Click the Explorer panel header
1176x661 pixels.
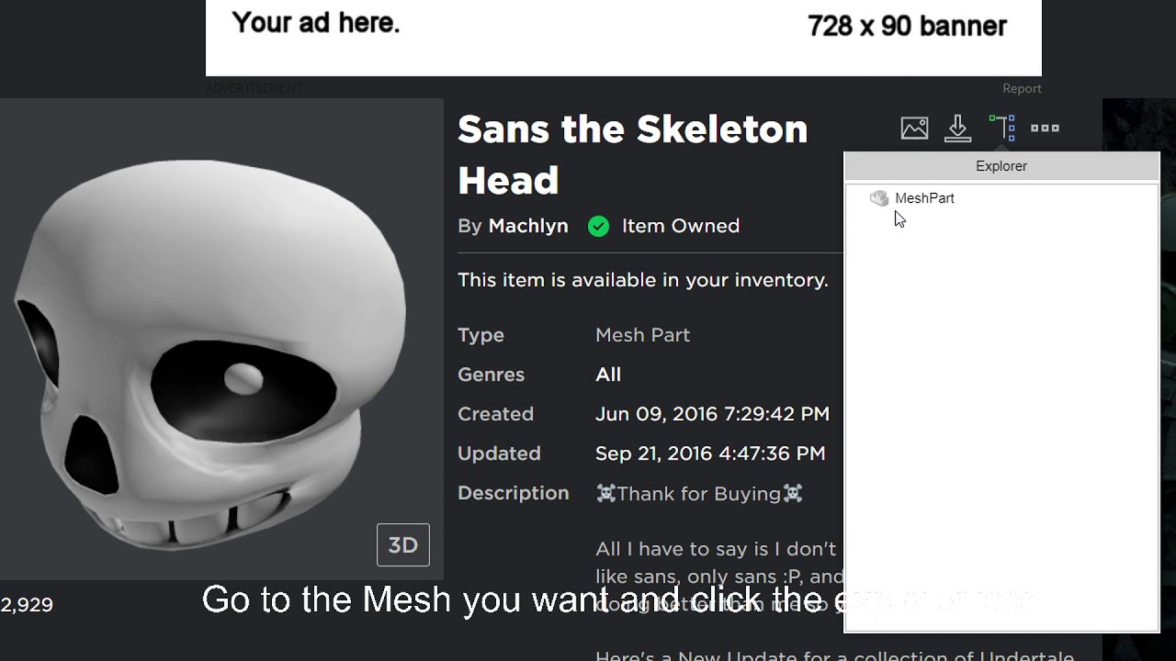1001,166
